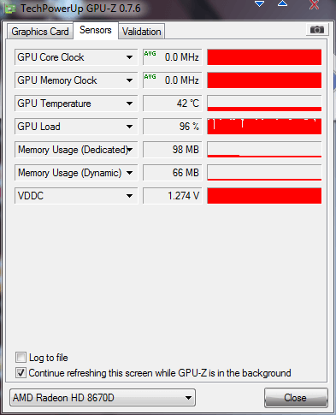The image size is (336, 415).
Task: Close the window with the red X
Action: (x=314, y=4)
